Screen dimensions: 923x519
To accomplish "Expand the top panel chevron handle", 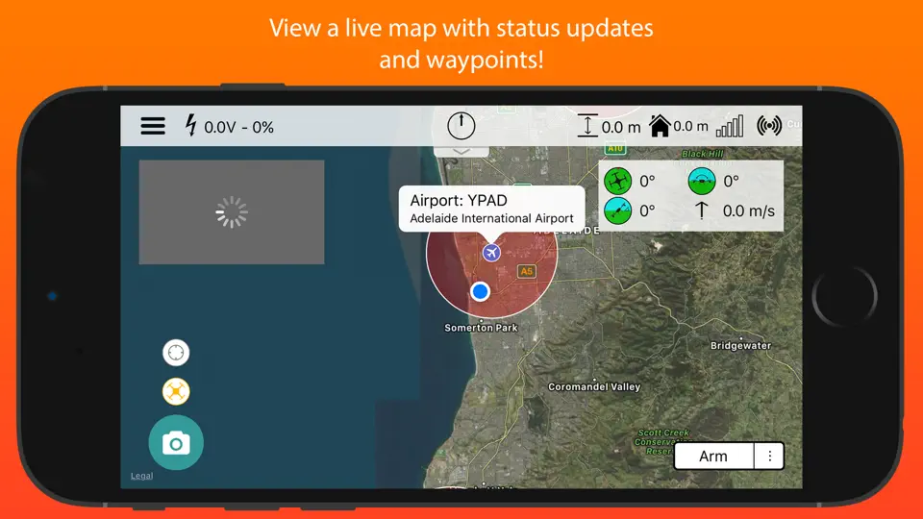I will click(461, 151).
